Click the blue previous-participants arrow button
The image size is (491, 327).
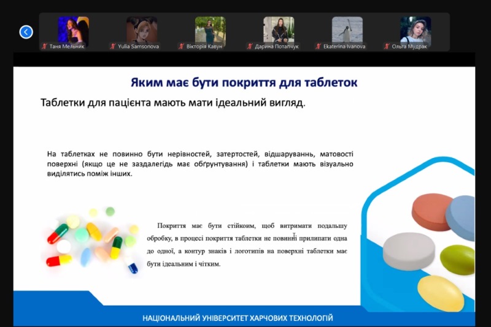26,32
